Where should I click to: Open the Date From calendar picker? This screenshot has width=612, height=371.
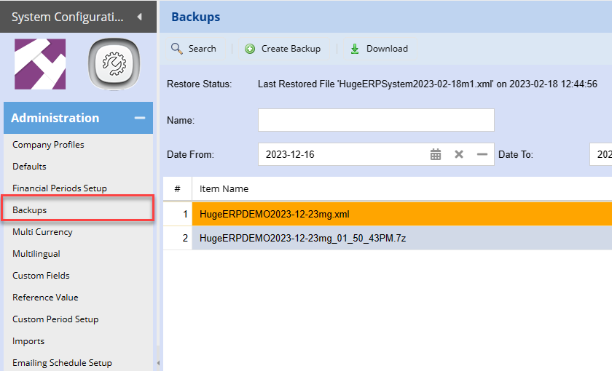[x=436, y=154]
